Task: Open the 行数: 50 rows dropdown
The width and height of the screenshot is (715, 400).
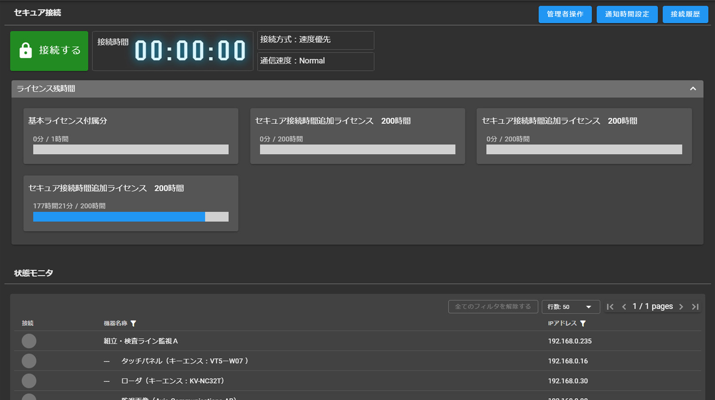Action: tap(570, 307)
